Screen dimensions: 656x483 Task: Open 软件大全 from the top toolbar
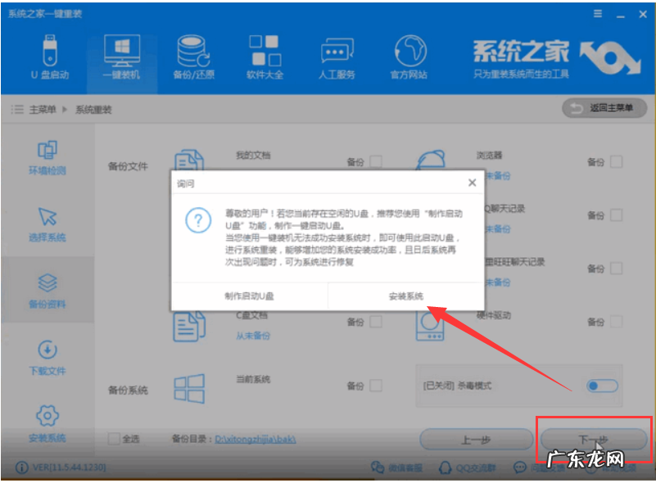click(x=264, y=57)
